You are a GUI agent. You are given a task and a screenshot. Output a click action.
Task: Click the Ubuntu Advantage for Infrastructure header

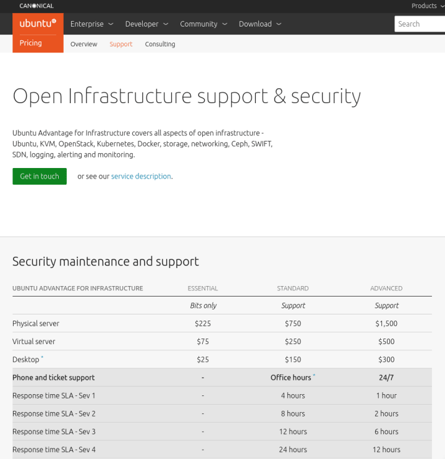(x=78, y=288)
